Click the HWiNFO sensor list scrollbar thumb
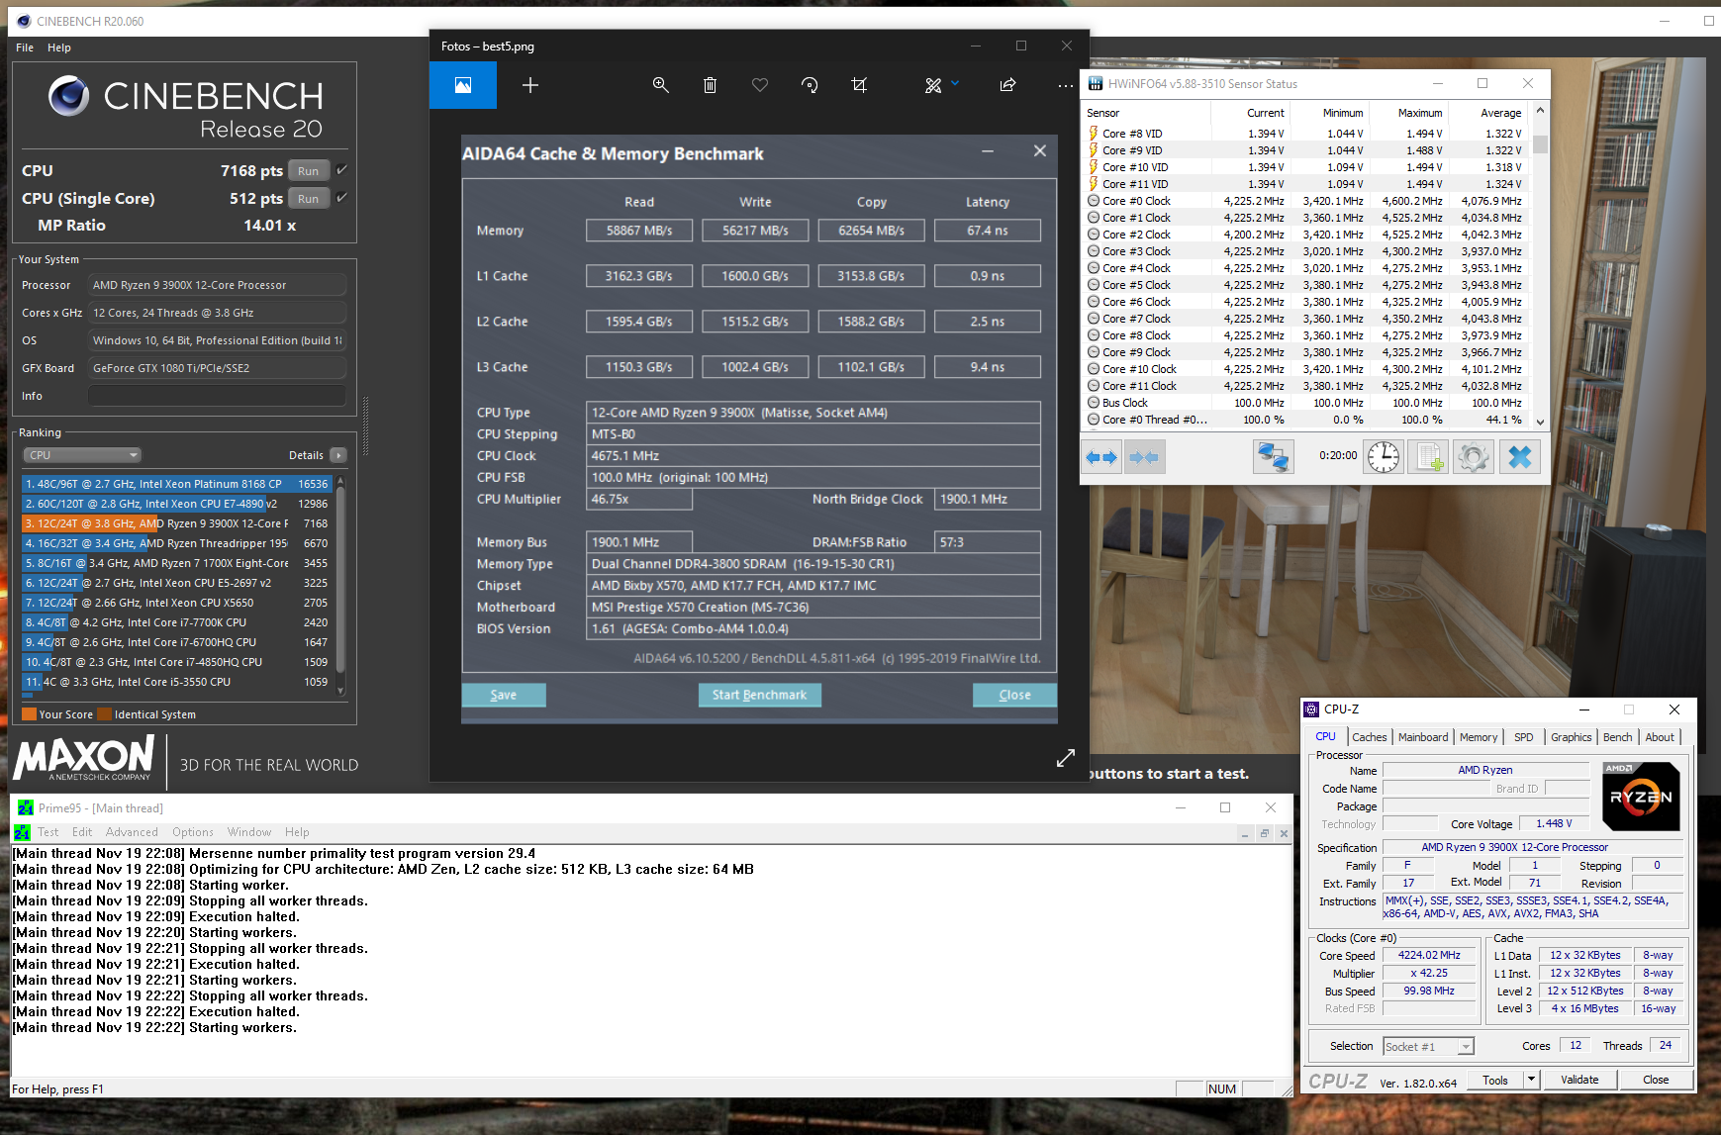 [1540, 143]
